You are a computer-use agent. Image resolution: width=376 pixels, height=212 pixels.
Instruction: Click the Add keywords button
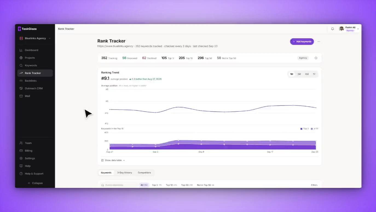coord(302,42)
